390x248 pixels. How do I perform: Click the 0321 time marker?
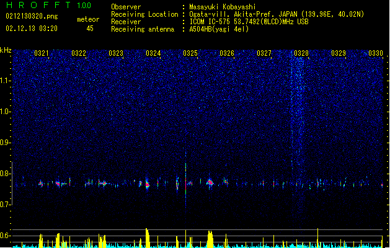42,53
